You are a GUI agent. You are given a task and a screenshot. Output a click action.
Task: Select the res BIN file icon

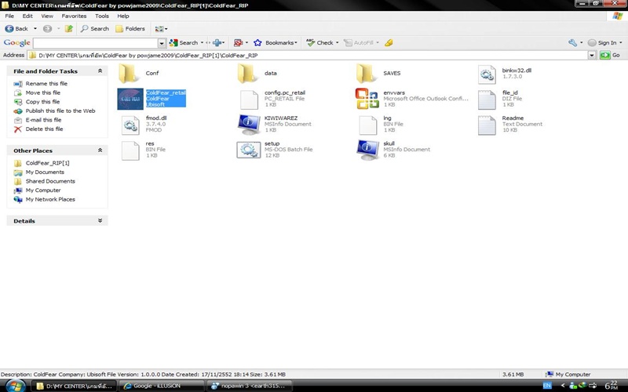[130, 151]
